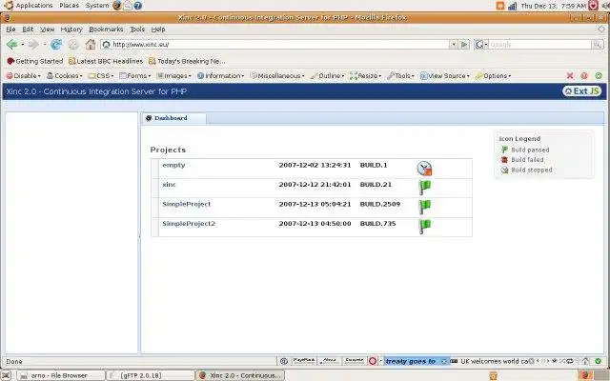The height and width of the screenshot is (381, 610).
Task: Open the Images dropdown menu
Action: 173,76
